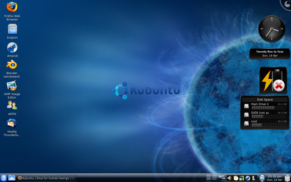
Task: Click the Main Drive disk icon
Action: [x=246, y=106]
